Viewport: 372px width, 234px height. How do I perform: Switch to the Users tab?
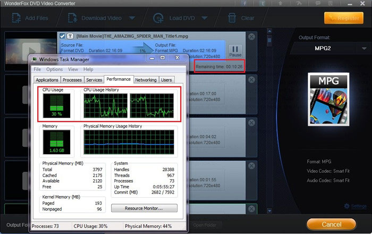(x=166, y=80)
